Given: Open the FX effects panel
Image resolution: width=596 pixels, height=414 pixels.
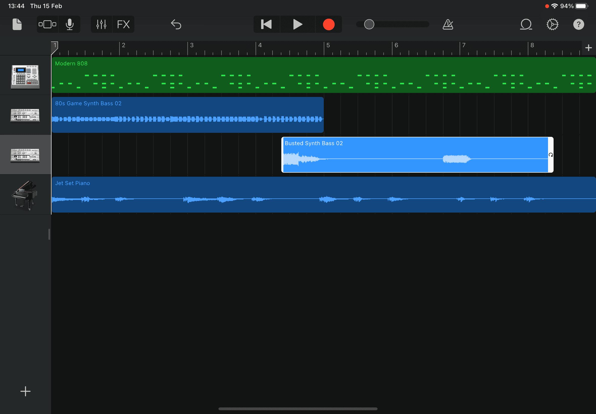Looking at the screenshot, I should pos(123,24).
